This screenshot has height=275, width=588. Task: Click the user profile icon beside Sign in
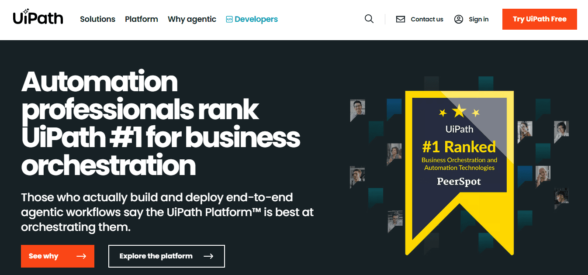point(459,19)
